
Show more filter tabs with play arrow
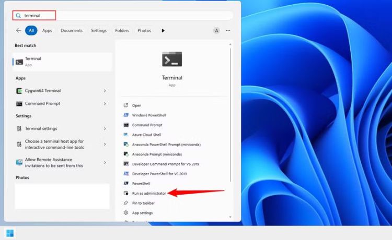point(163,31)
